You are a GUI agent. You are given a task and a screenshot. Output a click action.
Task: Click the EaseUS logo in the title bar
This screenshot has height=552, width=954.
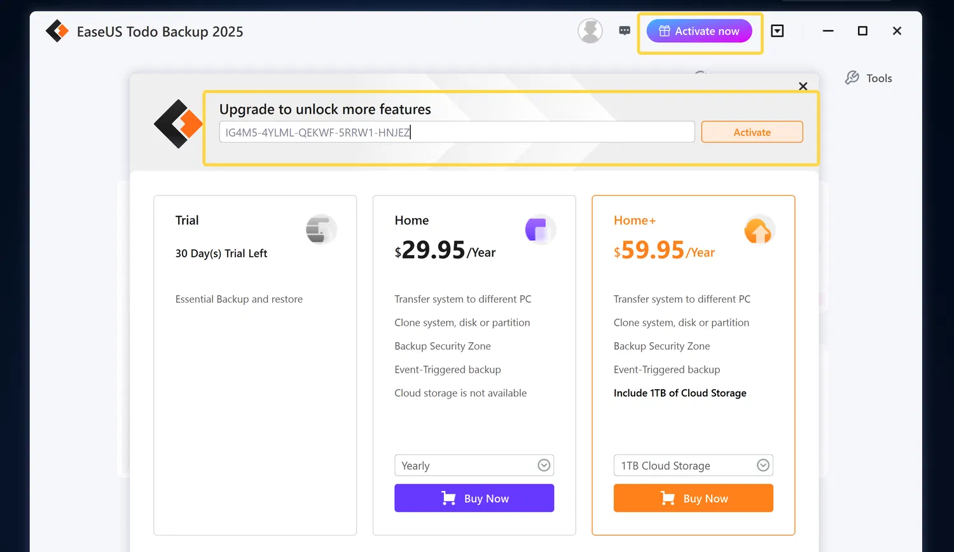click(x=57, y=30)
